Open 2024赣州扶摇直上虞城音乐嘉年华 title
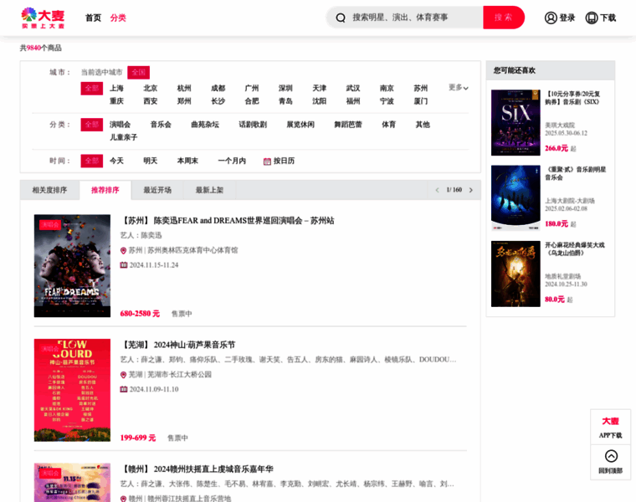The width and height of the screenshot is (636, 502). pyautogui.click(x=197, y=469)
